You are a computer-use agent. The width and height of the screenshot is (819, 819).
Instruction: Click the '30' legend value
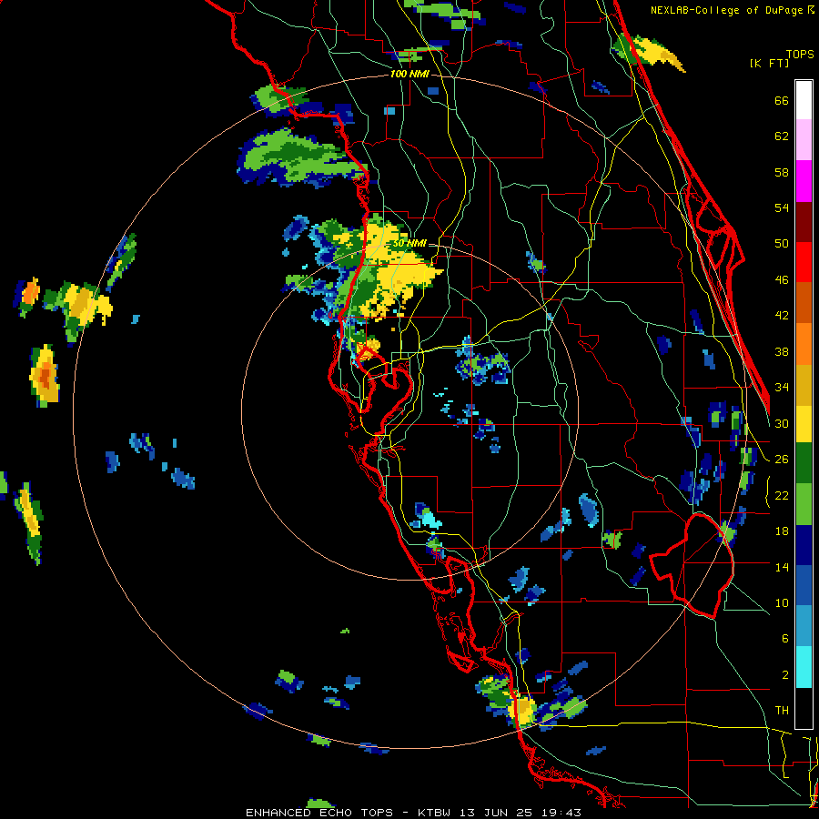click(x=782, y=423)
